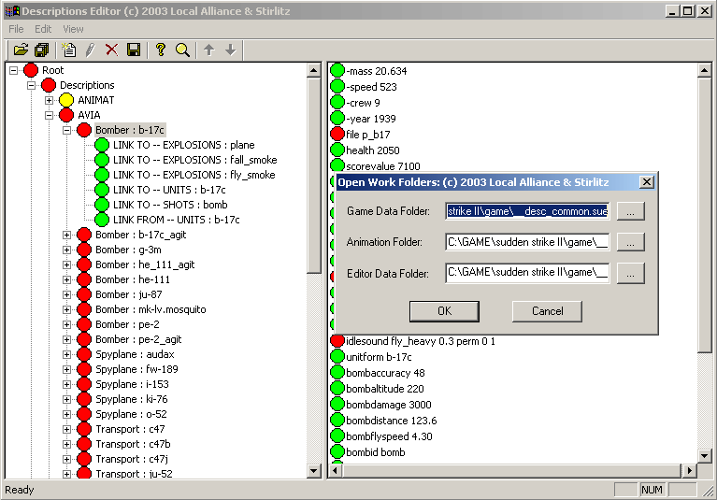717x500 pixels.
Task: Select the bombflyspeed 4.30 entry
Action: tap(389, 436)
